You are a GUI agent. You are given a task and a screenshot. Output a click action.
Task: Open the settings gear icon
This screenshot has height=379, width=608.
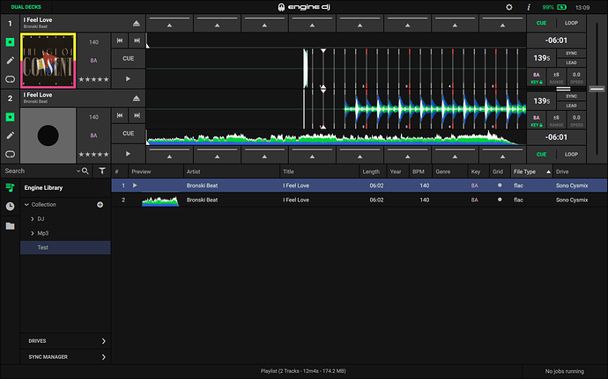(x=509, y=7)
